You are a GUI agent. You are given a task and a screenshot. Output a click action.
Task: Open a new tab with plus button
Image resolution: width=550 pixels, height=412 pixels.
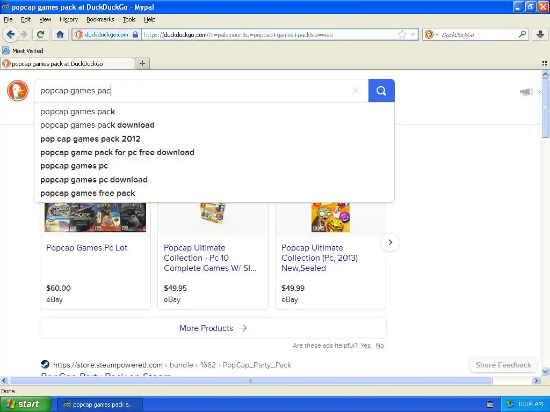pyautogui.click(x=142, y=63)
